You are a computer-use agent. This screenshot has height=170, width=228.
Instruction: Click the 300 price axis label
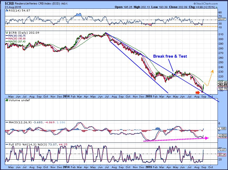click(221, 39)
